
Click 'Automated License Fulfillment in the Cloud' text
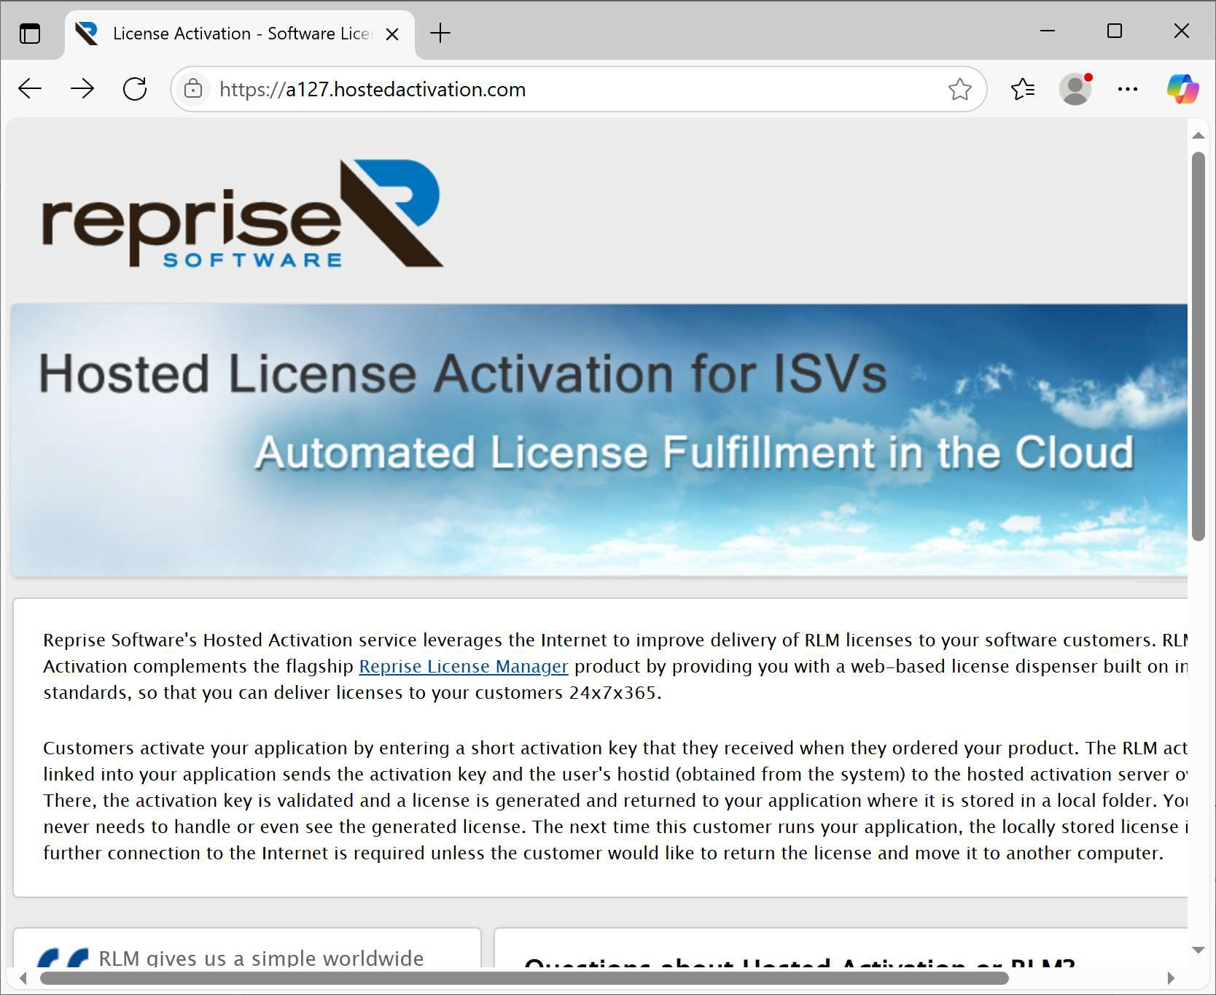pos(694,452)
